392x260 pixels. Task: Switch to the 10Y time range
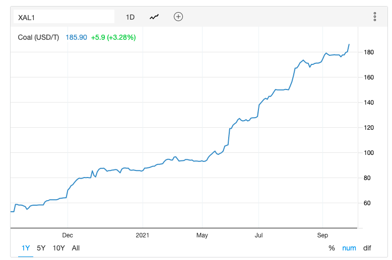pyautogui.click(x=58, y=248)
